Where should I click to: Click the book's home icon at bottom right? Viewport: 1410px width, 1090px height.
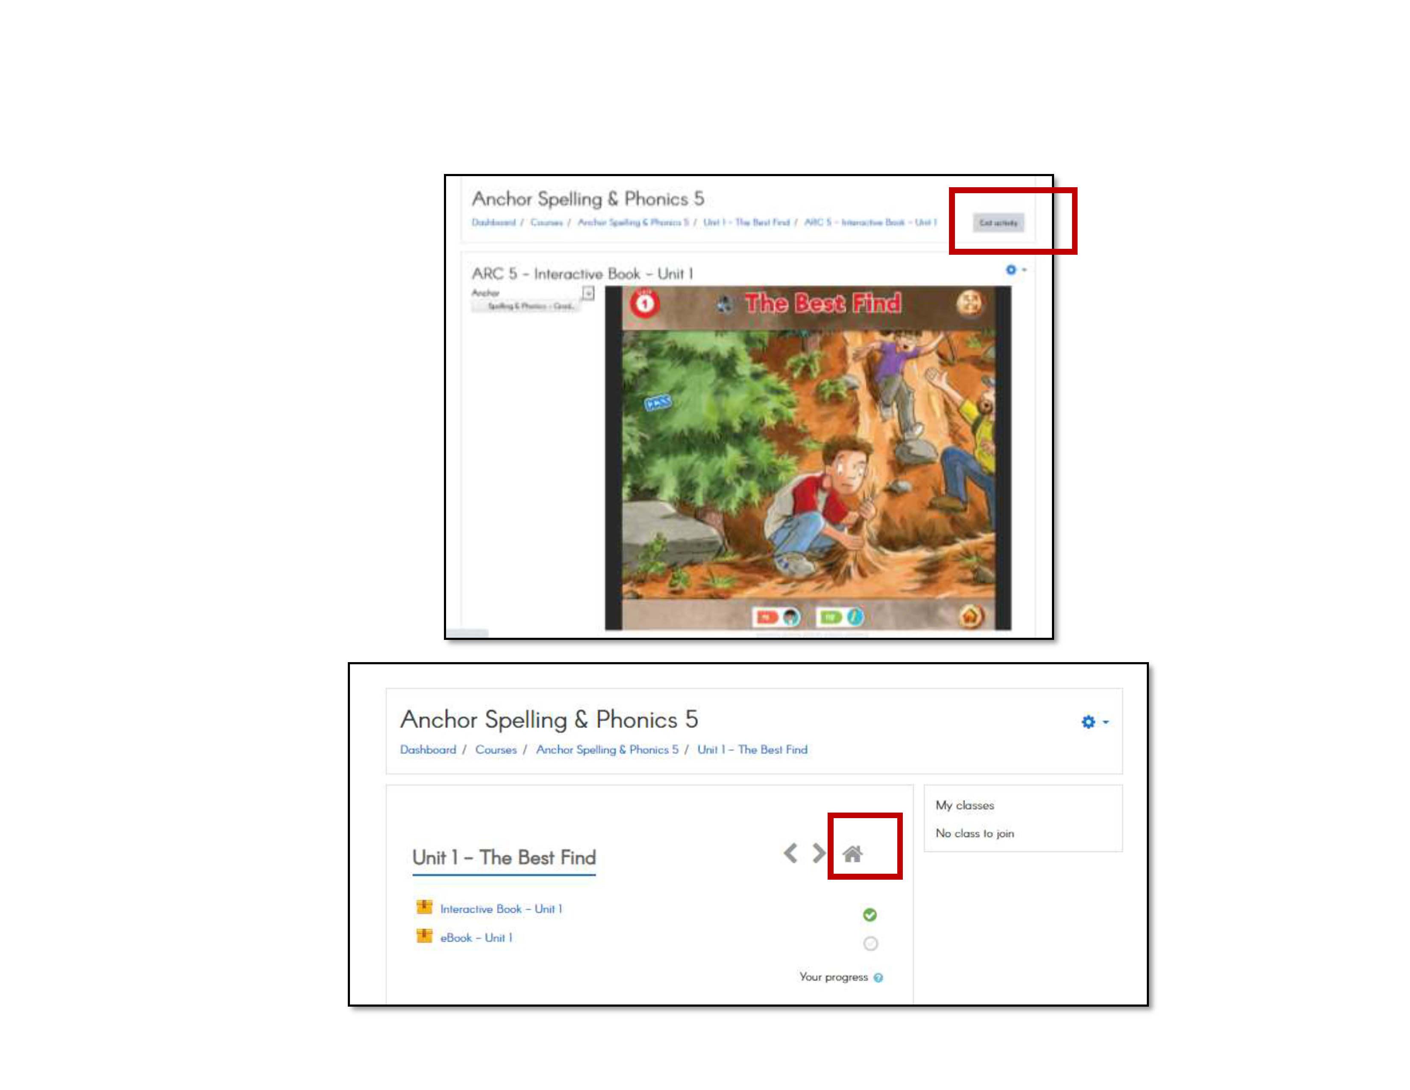tap(971, 617)
